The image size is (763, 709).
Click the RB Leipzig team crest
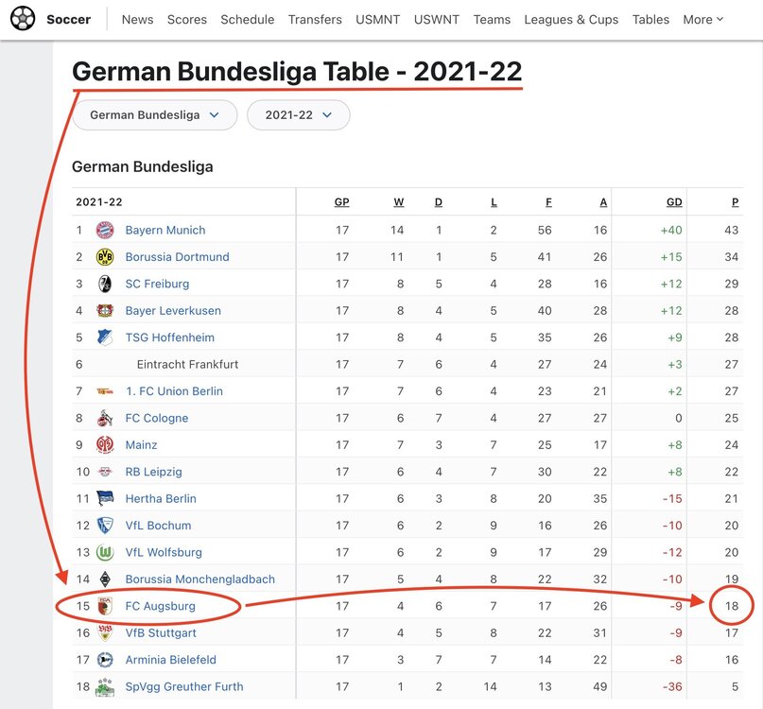pos(105,472)
